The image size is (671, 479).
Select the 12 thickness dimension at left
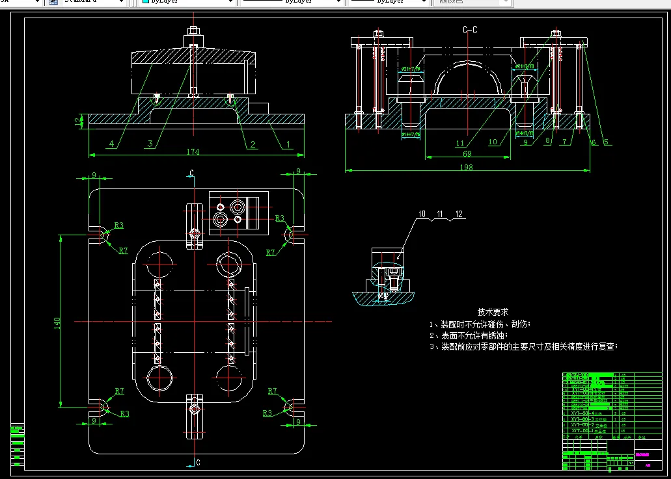point(77,121)
